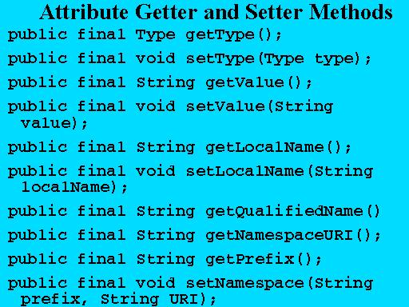Click the getQualifiedName() method name
This screenshot has width=409, height=307.
292,212
